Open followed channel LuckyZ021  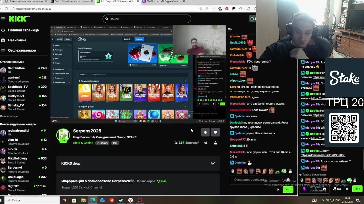point(23,98)
